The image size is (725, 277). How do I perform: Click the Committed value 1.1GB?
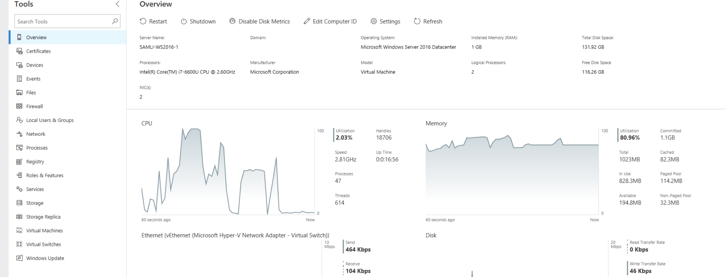point(667,138)
